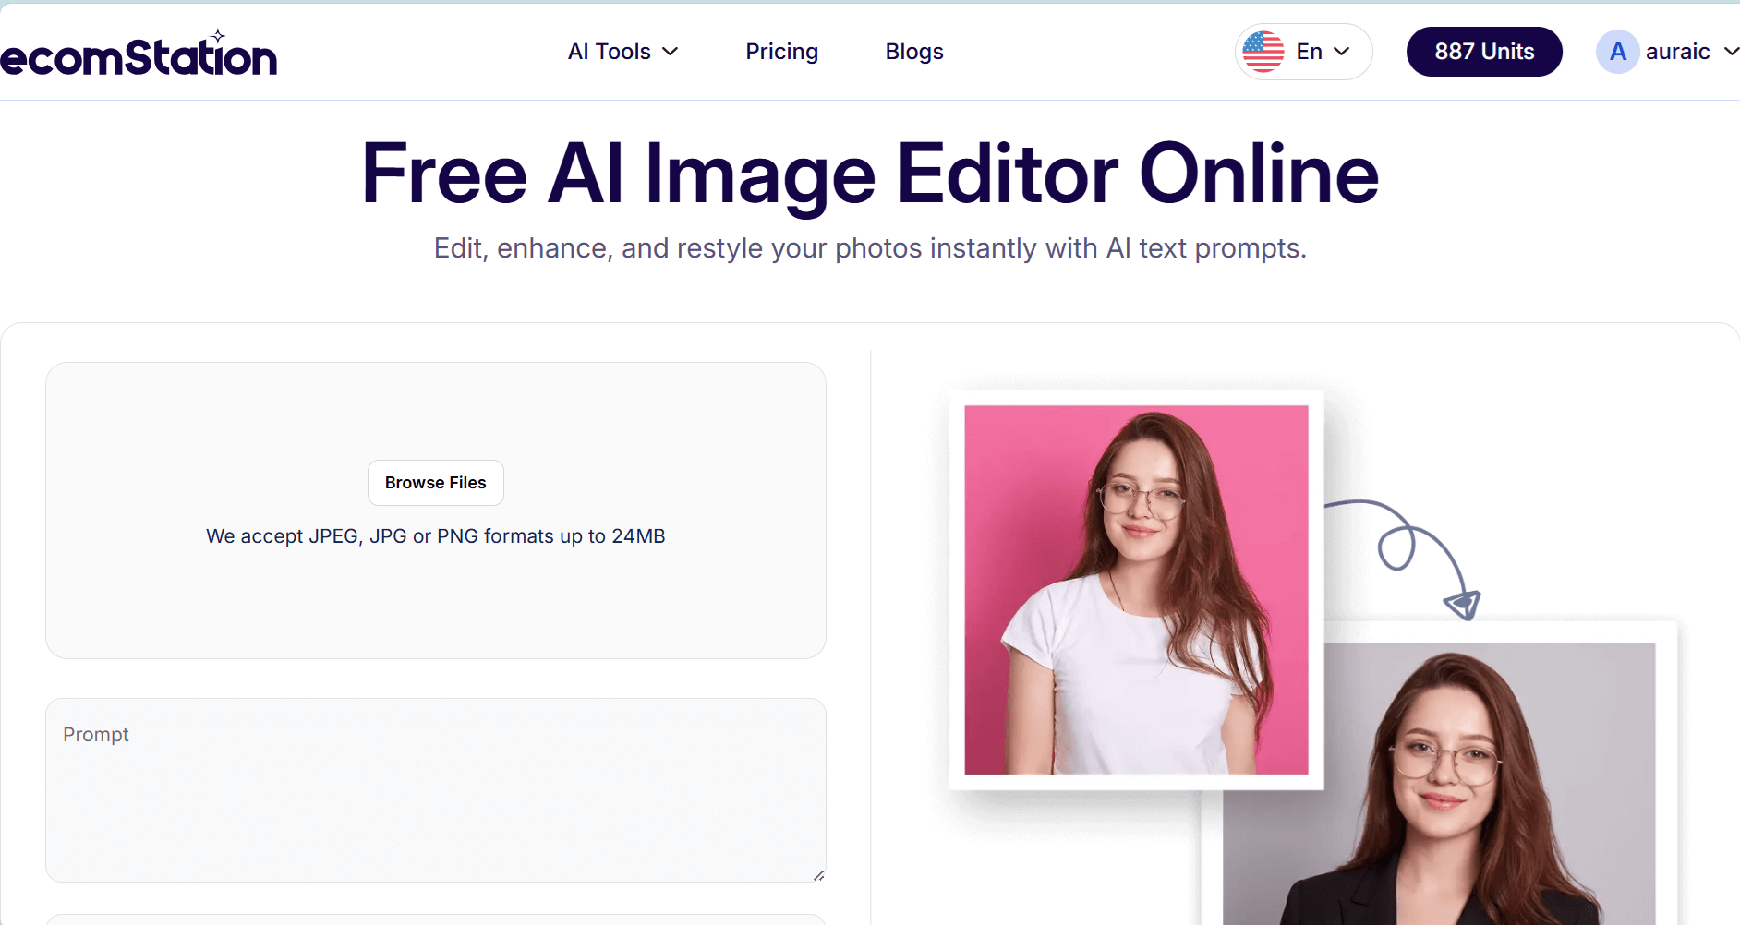The image size is (1740, 925).
Task: Click the ecomStation logo
Action: coord(139,54)
